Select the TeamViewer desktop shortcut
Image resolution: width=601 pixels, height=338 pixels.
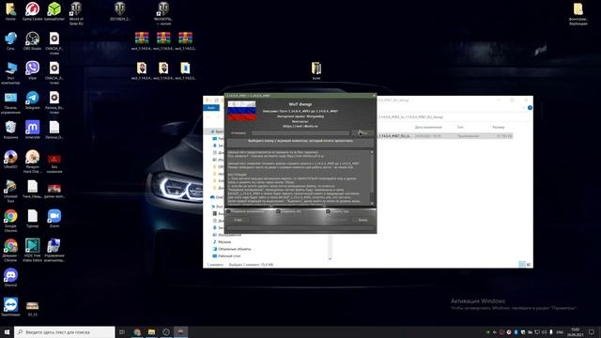pos(10,307)
